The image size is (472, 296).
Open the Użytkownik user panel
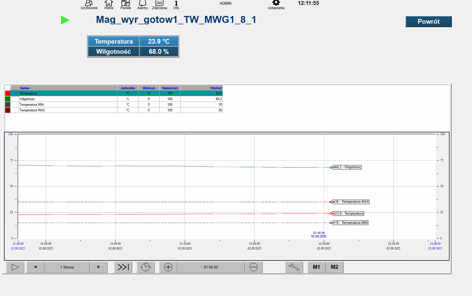pyautogui.click(x=89, y=5)
